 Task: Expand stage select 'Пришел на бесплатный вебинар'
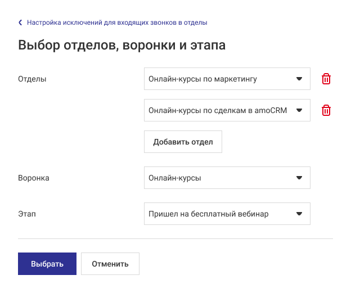[219, 214]
